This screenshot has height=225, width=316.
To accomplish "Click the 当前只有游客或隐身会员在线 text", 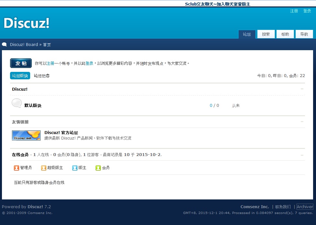I will (39, 183).
